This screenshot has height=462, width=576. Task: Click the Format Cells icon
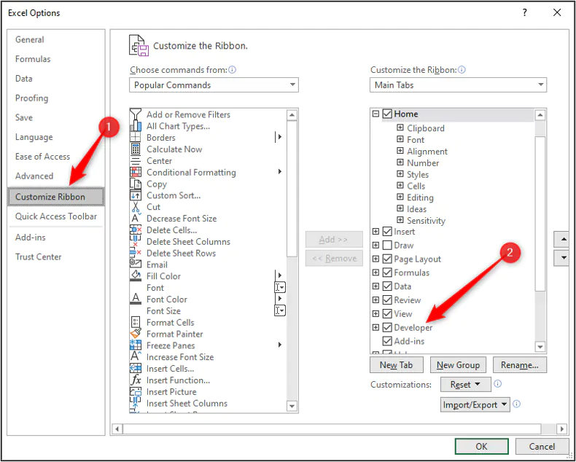[x=136, y=322]
